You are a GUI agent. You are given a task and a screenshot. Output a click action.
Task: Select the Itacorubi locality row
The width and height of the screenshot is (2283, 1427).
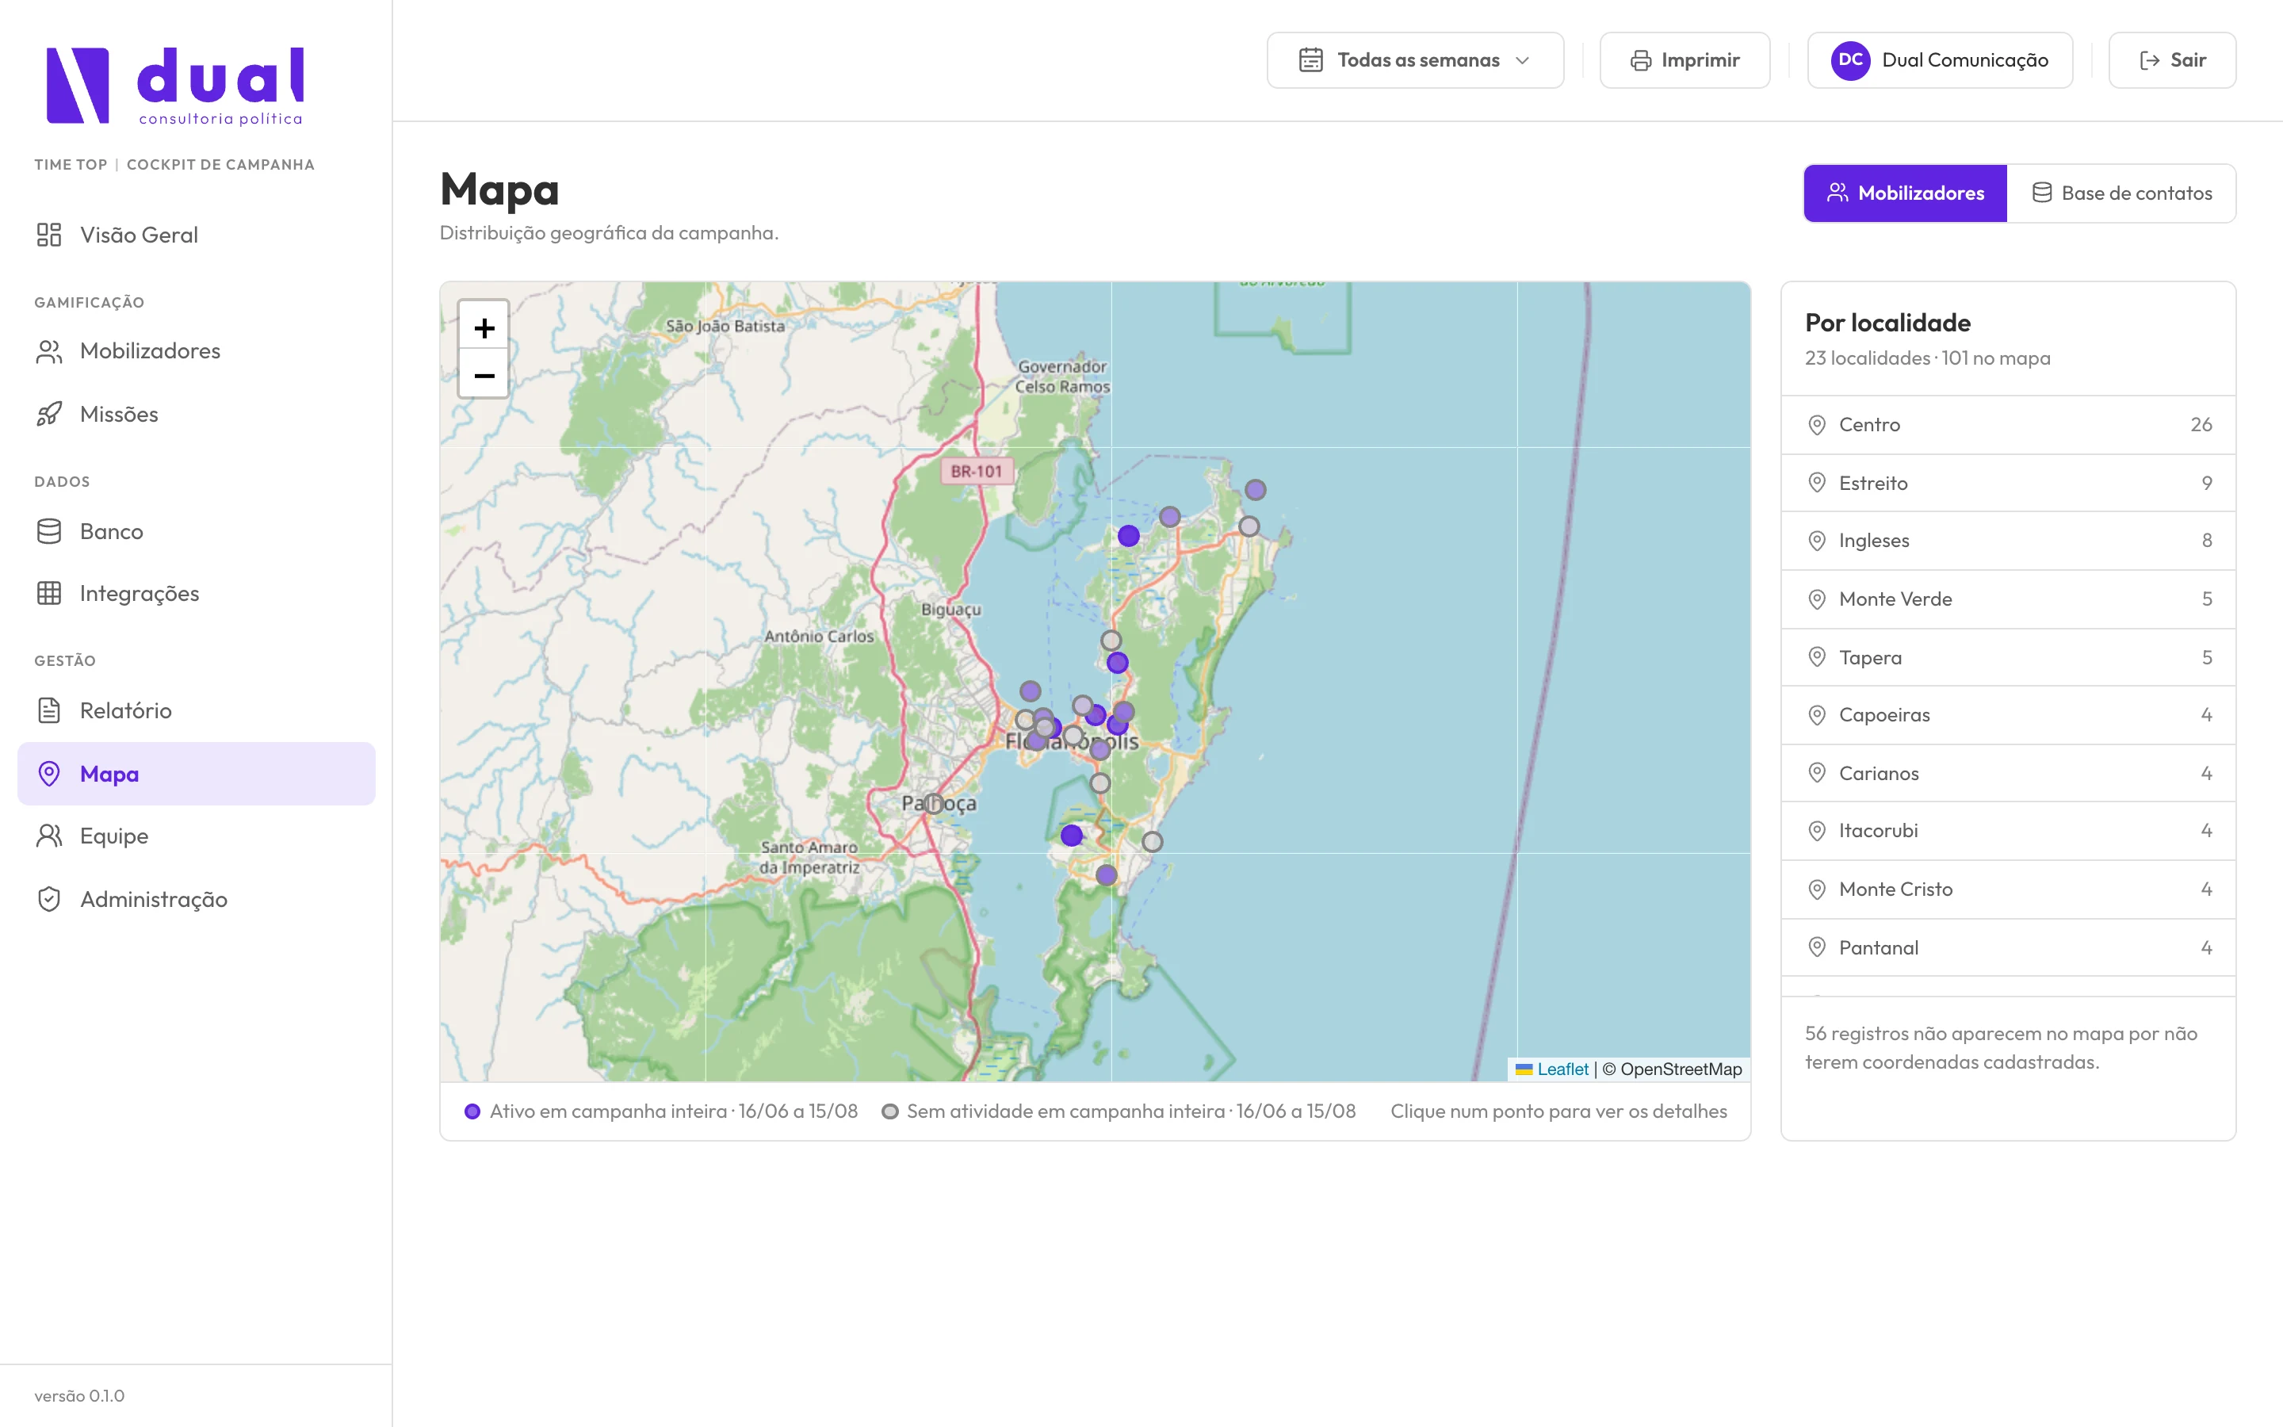[2007, 832]
